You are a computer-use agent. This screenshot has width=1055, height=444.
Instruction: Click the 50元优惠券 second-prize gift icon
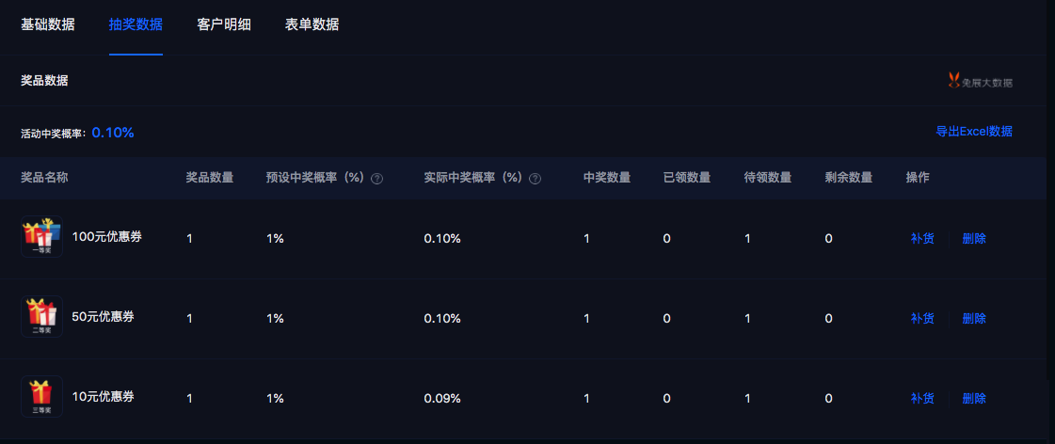(x=41, y=316)
